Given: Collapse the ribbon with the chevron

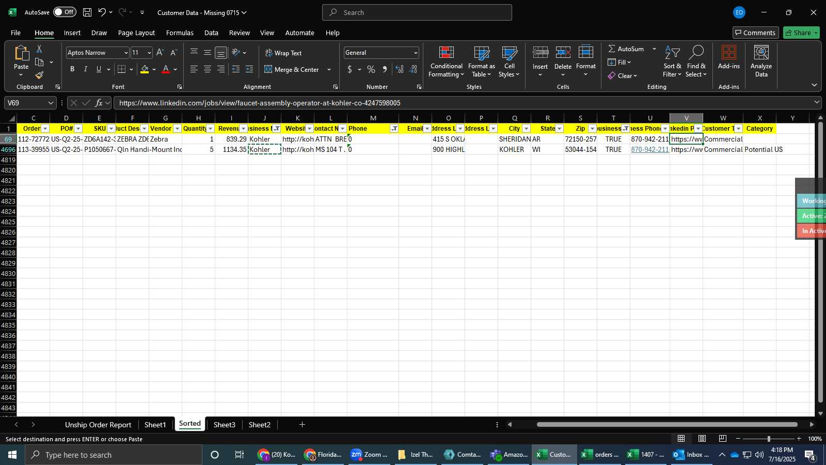Looking at the screenshot, I should pos(814,85).
